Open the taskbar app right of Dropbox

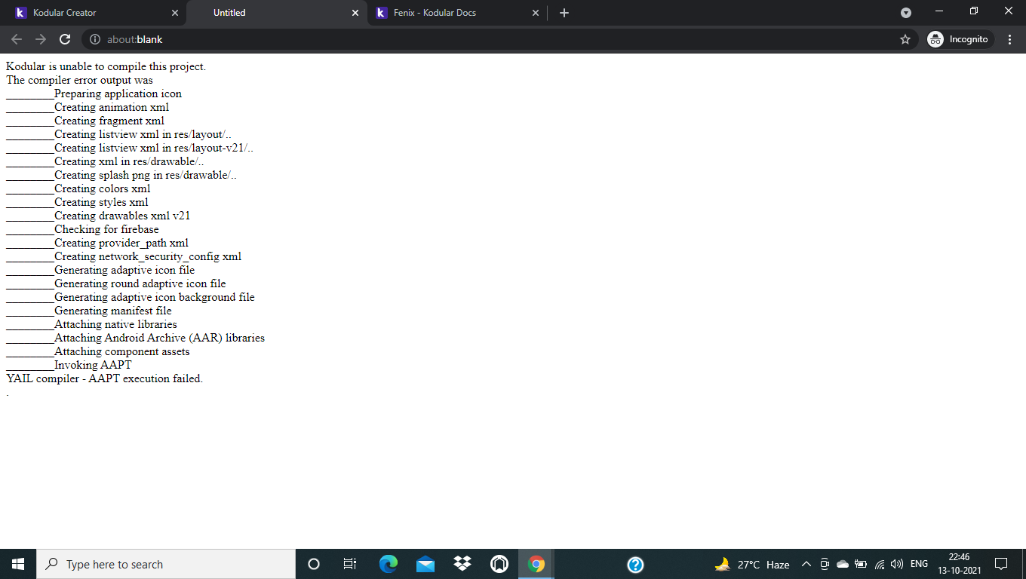click(x=499, y=564)
